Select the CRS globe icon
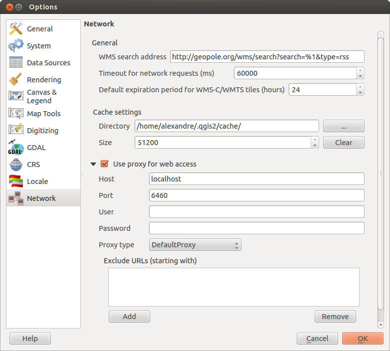Image resolution: width=390 pixels, height=351 pixels. [16, 165]
